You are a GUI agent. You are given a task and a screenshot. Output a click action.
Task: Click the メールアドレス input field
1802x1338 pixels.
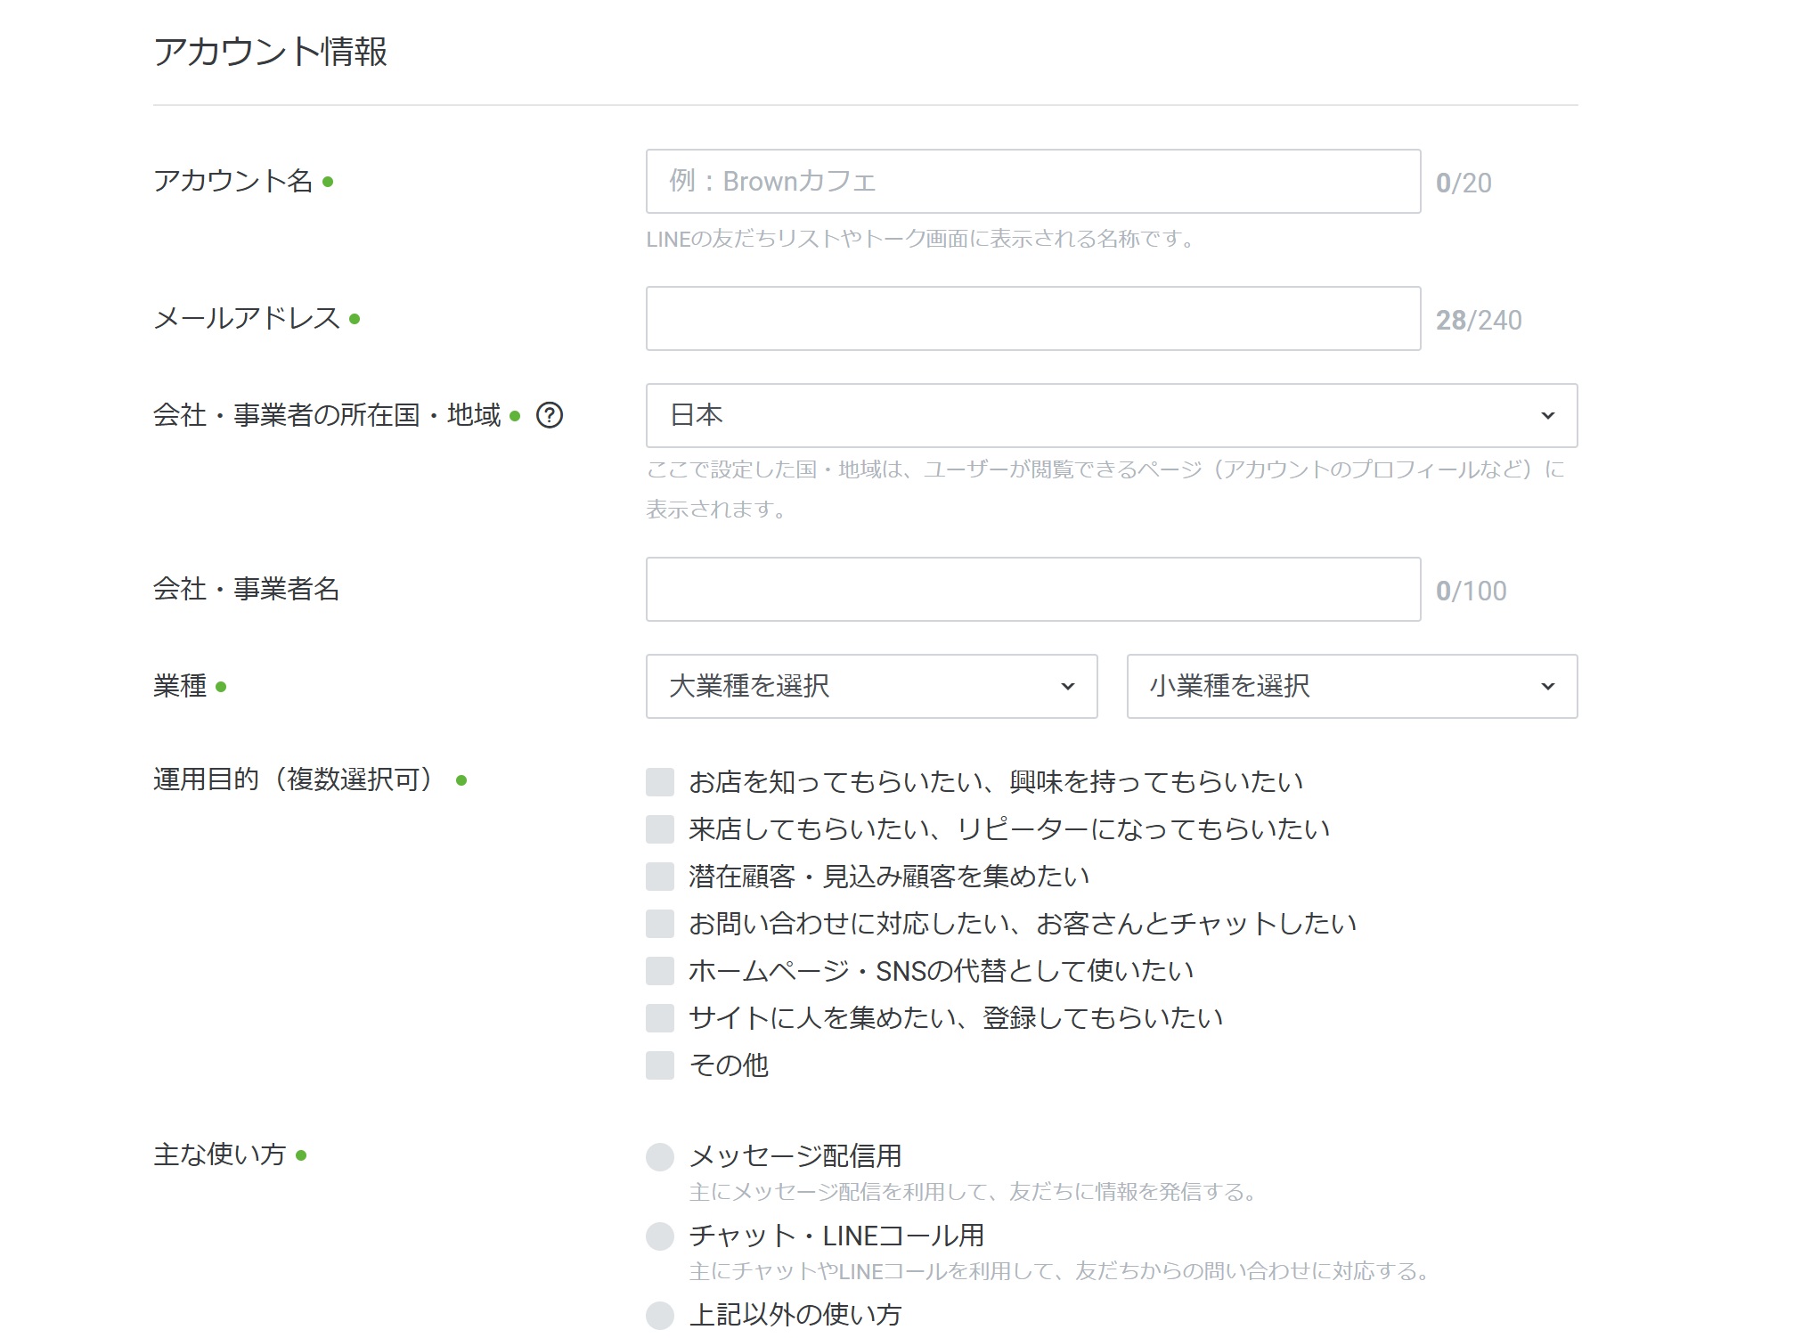coord(1032,319)
